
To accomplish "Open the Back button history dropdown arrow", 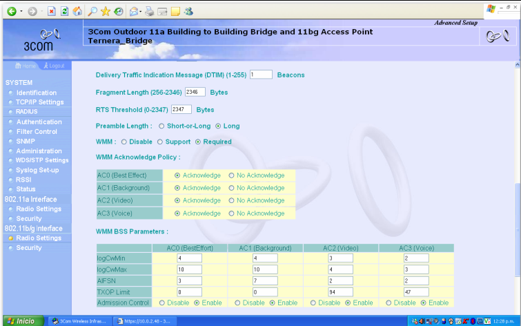I will [21, 11].
